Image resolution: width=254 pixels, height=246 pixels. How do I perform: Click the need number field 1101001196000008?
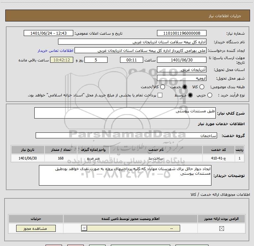181,33
